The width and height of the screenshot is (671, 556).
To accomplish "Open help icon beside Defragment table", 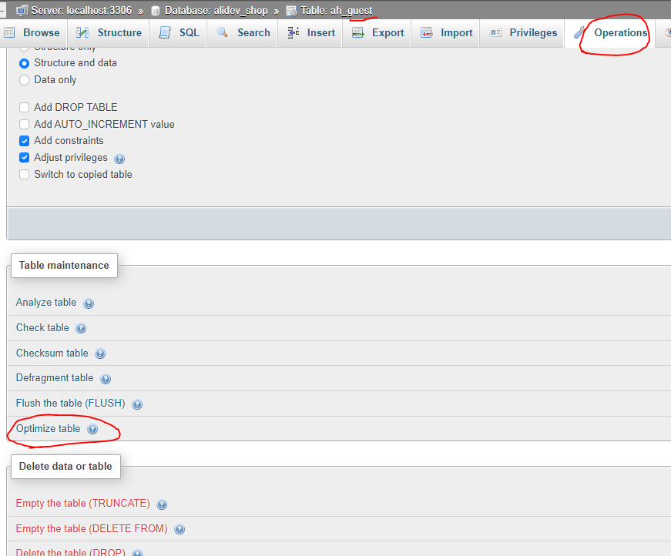I will pyautogui.click(x=106, y=379).
